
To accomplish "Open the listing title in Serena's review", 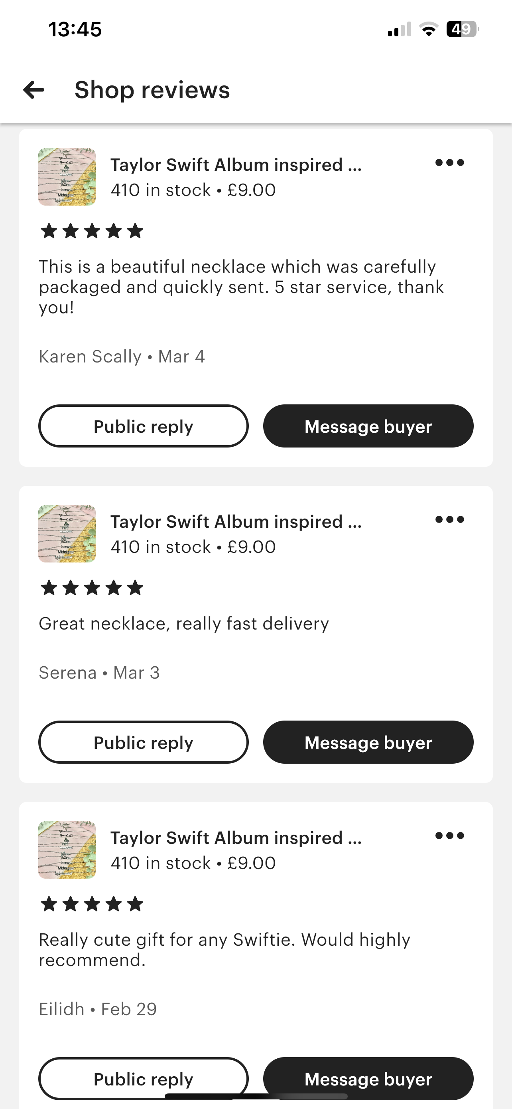I will click(x=236, y=522).
